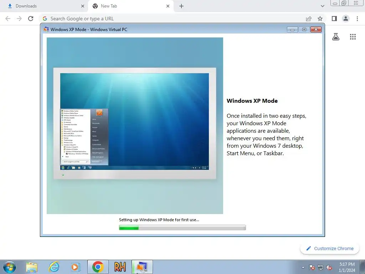
Task: Select Windows Virtual PC taskbar icon
Action: point(142,267)
